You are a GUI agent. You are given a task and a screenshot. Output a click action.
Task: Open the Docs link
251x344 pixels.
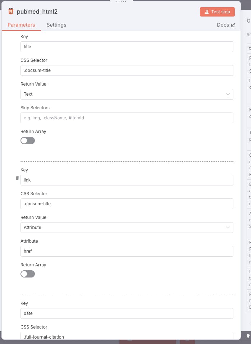click(225, 25)
